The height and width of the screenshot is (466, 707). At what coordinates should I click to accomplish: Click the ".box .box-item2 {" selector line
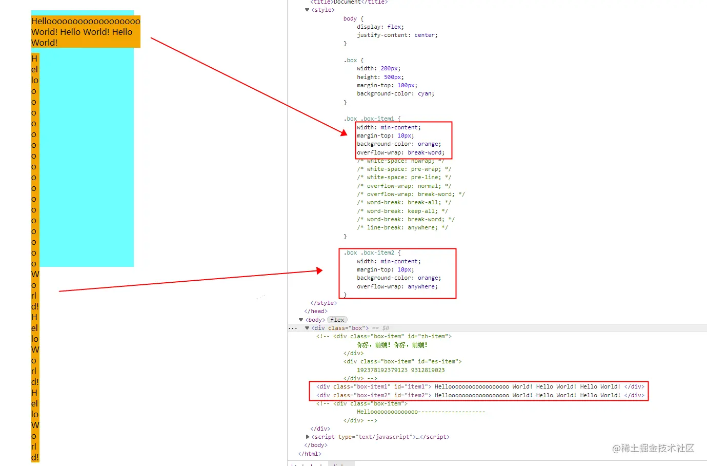[x=372, y=253]
